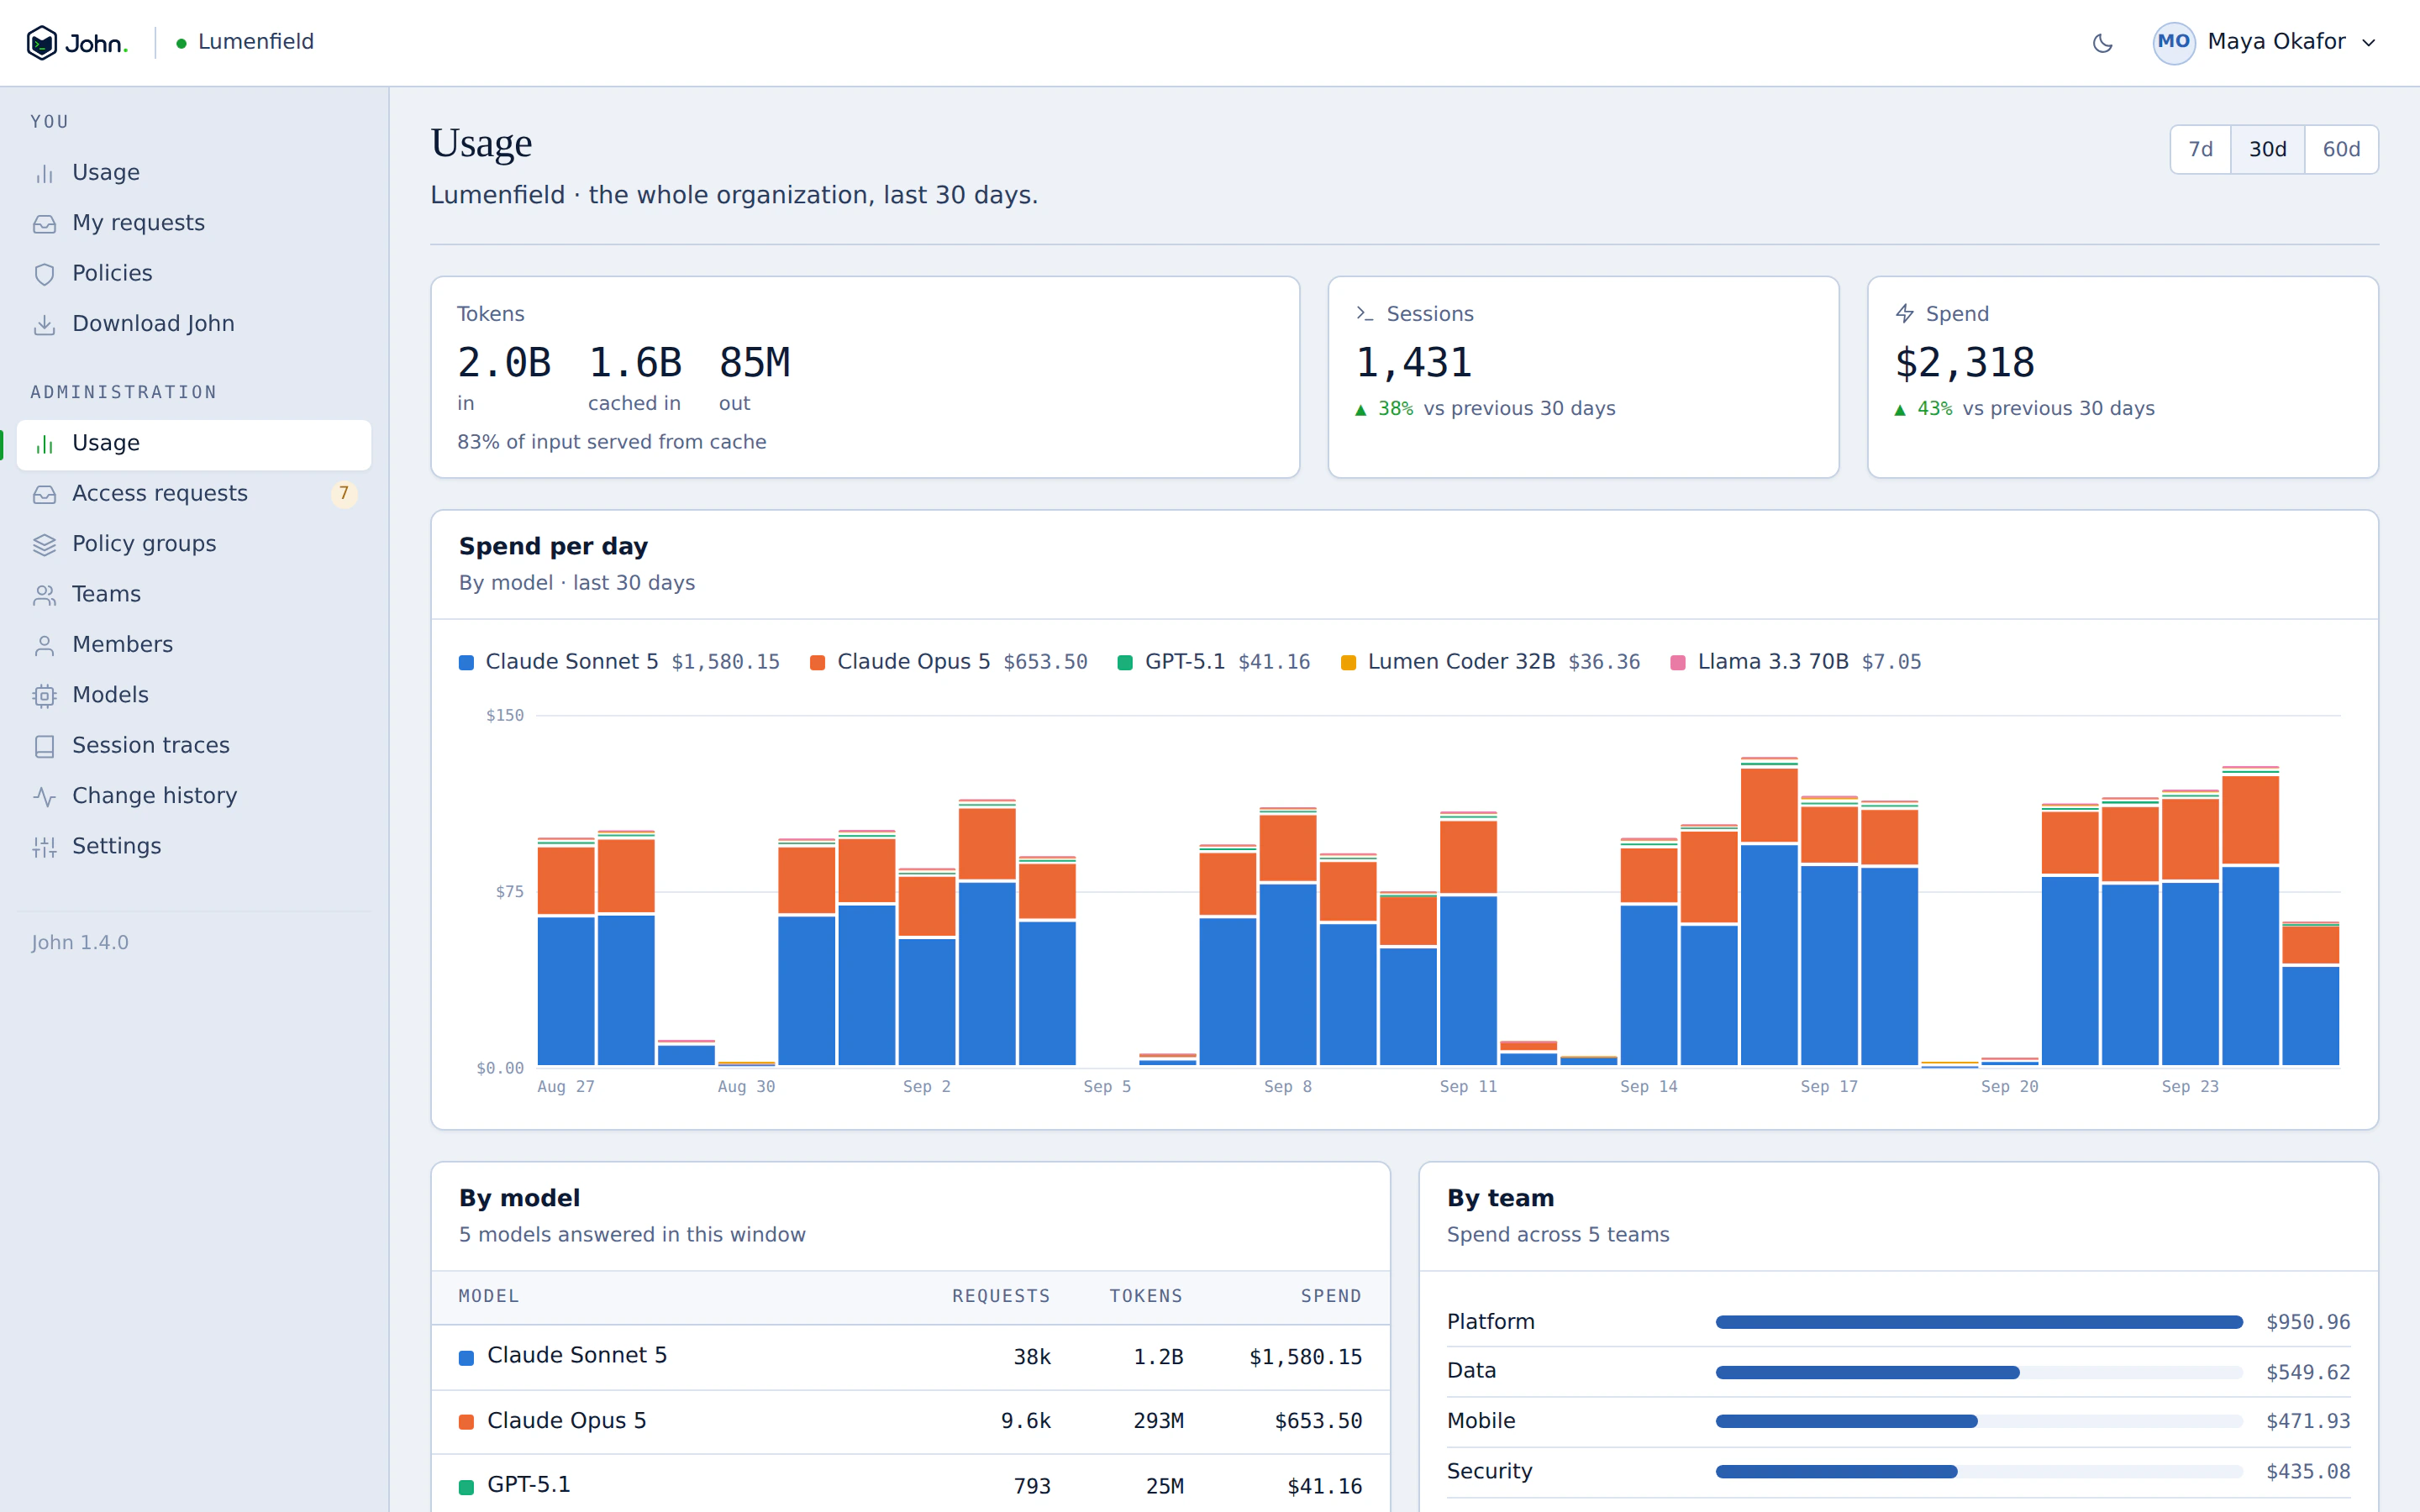This screenshot has height=1512, width=2420.
Task: Click the sliders icon beside Settings
Action: click(x=44, y=847)
